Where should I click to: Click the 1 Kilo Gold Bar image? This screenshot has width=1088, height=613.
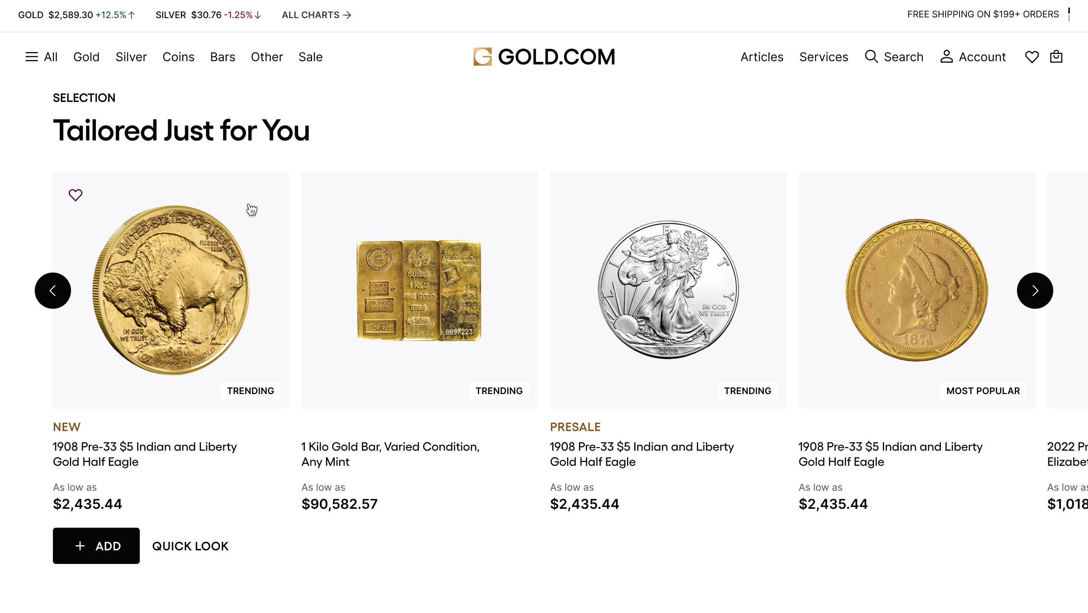pos(419,291)
